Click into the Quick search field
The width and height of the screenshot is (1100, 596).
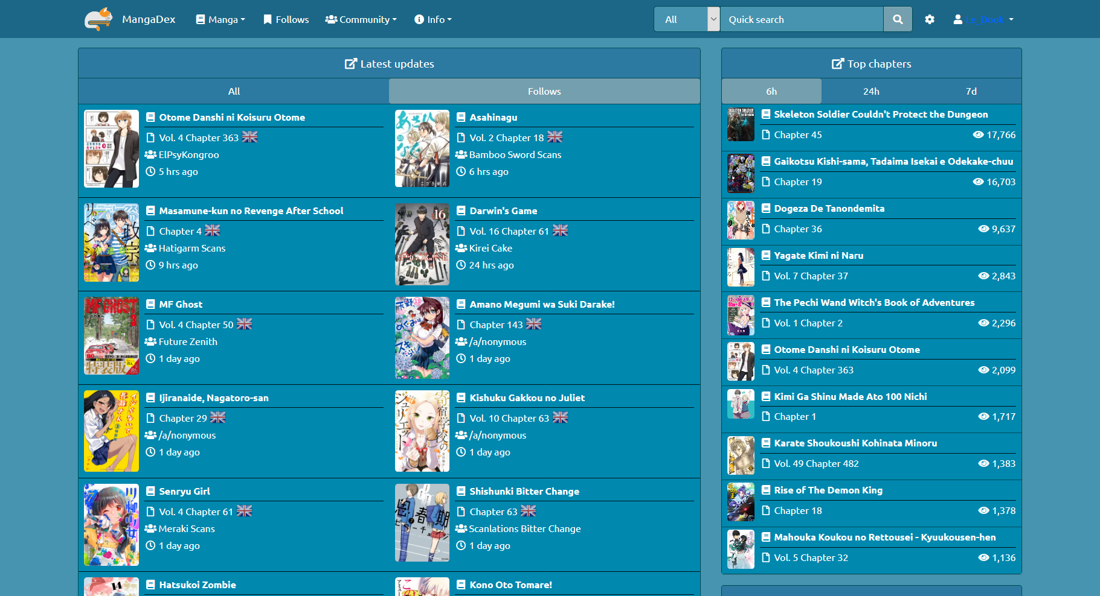click(x=802, y=19)
